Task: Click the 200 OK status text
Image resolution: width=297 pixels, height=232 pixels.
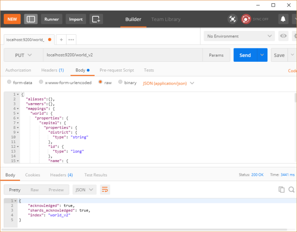Action: 257,175
